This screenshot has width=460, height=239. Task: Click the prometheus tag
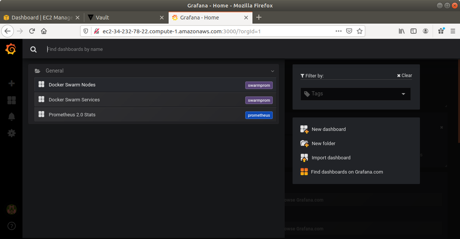pyautogui.click(x=259, y=115)
